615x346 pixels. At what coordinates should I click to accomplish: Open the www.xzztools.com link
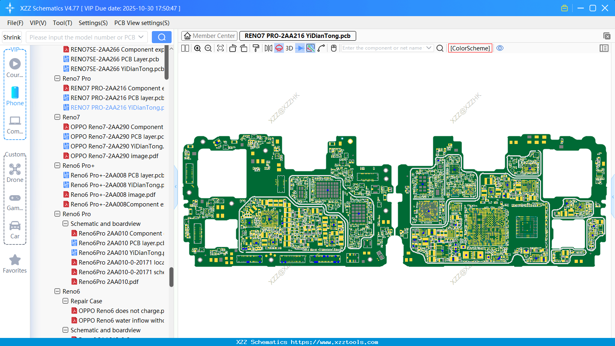334,342
